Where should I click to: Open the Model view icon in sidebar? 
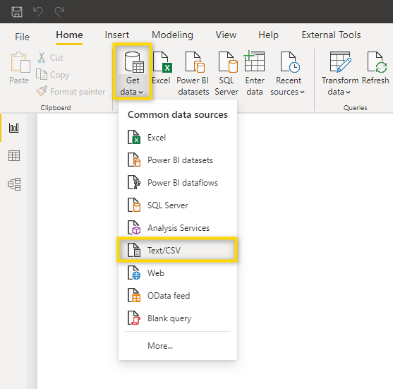(14, 184)
